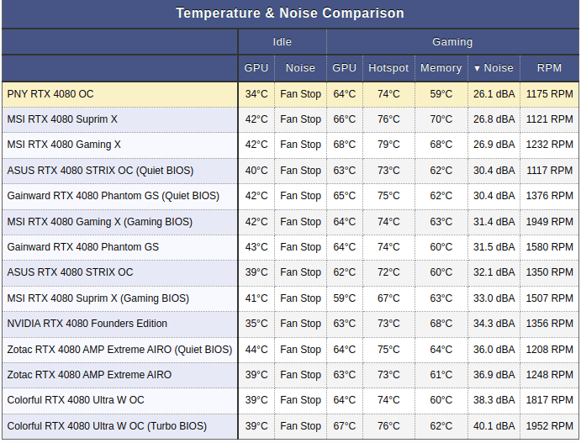Screen dimensions: 581x443
Task: Click the 79°C hotspot value
Action: tap(388, 145)
